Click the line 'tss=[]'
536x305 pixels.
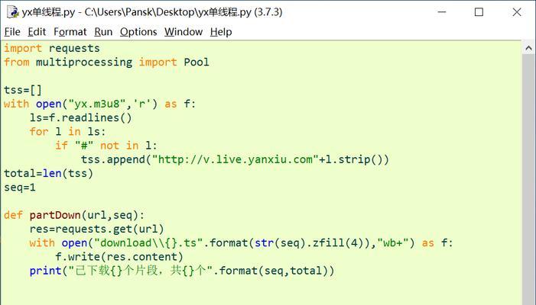click(23, 90)
